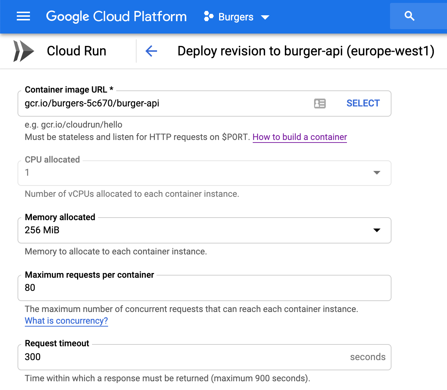Open the What is concurrency? link
This screenshot has height=390, width=447.
click(66, 321)
